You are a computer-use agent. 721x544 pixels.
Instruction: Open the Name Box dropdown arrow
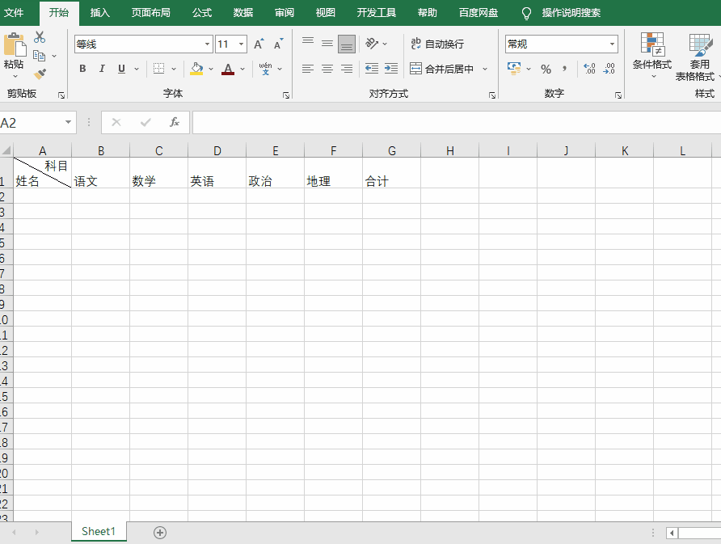pos(68,122)
